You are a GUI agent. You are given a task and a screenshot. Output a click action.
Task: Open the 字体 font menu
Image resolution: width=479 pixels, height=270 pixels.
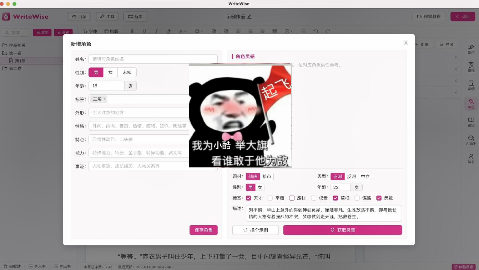(x=90, y=31)
